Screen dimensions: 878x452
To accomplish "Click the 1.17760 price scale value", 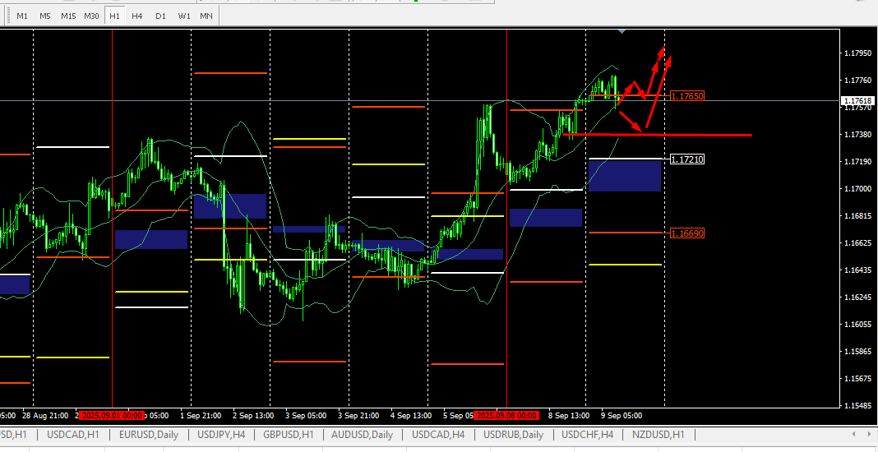I will [x=857, y=80].
